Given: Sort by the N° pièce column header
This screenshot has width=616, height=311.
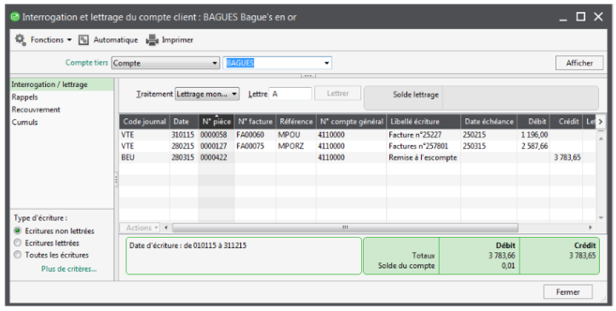Looking at the screenshot, I should pyautogui.click(x=216, y=122).
